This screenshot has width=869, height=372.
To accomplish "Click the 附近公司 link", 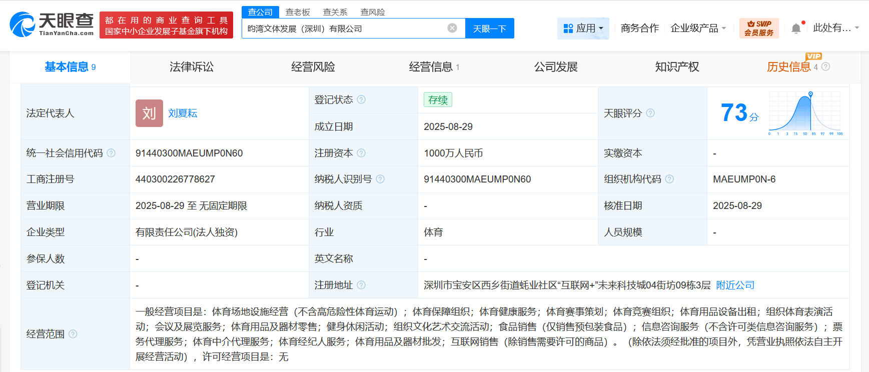I will 735,285.
